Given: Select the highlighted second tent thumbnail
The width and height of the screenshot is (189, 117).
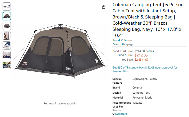Looking at the screenshot, I should pos(7,16).
